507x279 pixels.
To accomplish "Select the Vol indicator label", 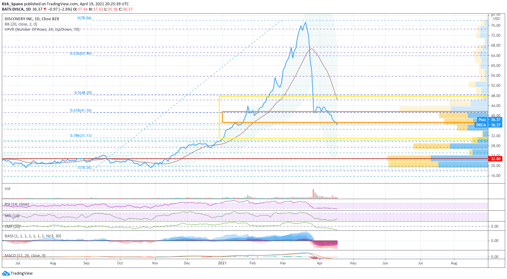I will click(7, 189).
